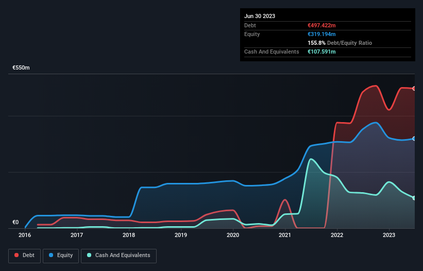Click the 2018 x-axis label
This screenshot has width=423, height=271.
click(129, 235)
